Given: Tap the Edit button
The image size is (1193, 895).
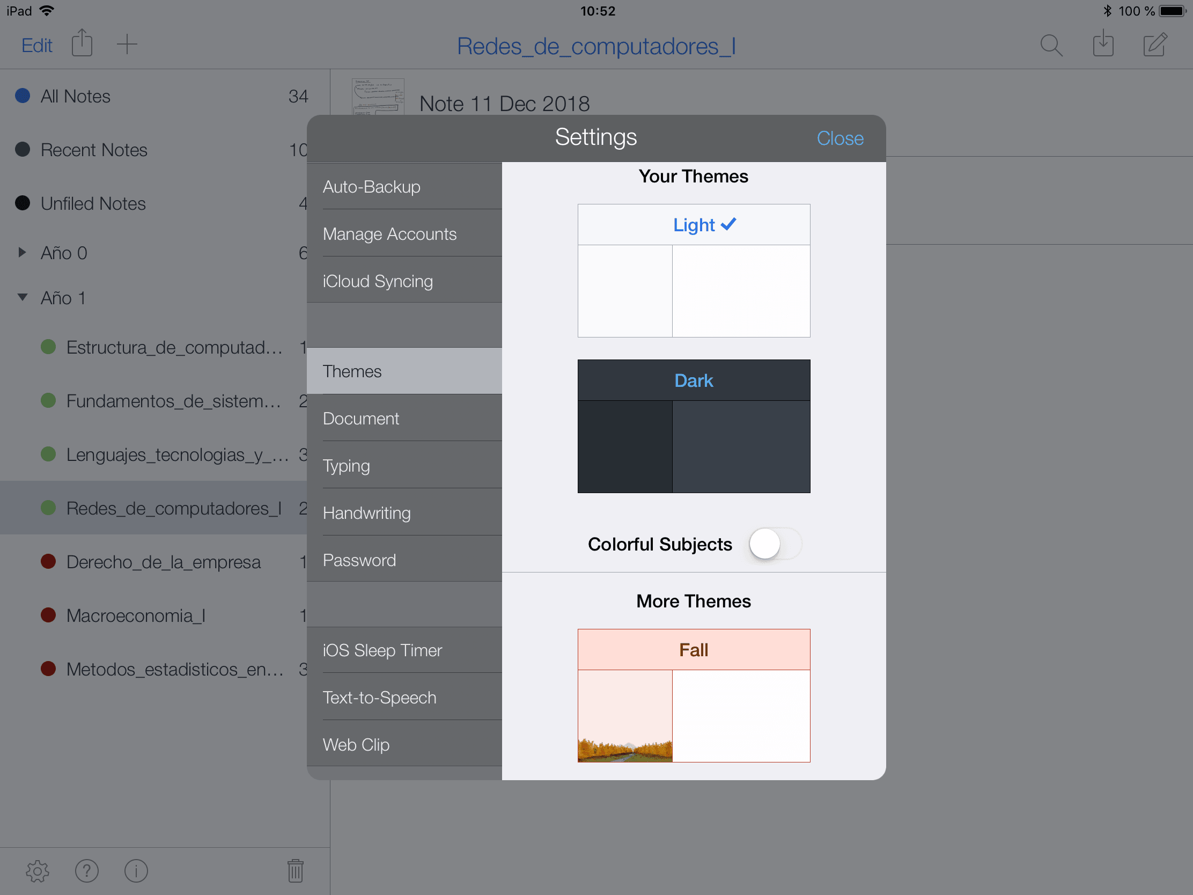Looking at the screenshot, I should pos(36,45).
